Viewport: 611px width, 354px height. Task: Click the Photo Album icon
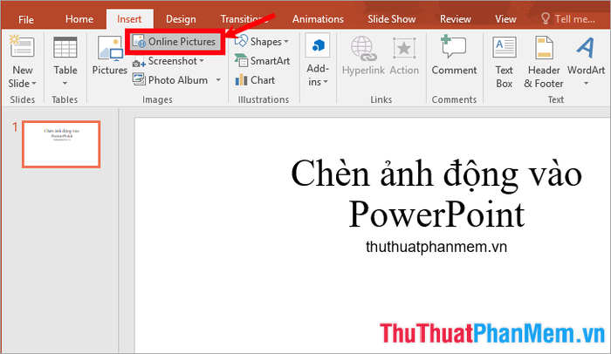tap(139, 79)
